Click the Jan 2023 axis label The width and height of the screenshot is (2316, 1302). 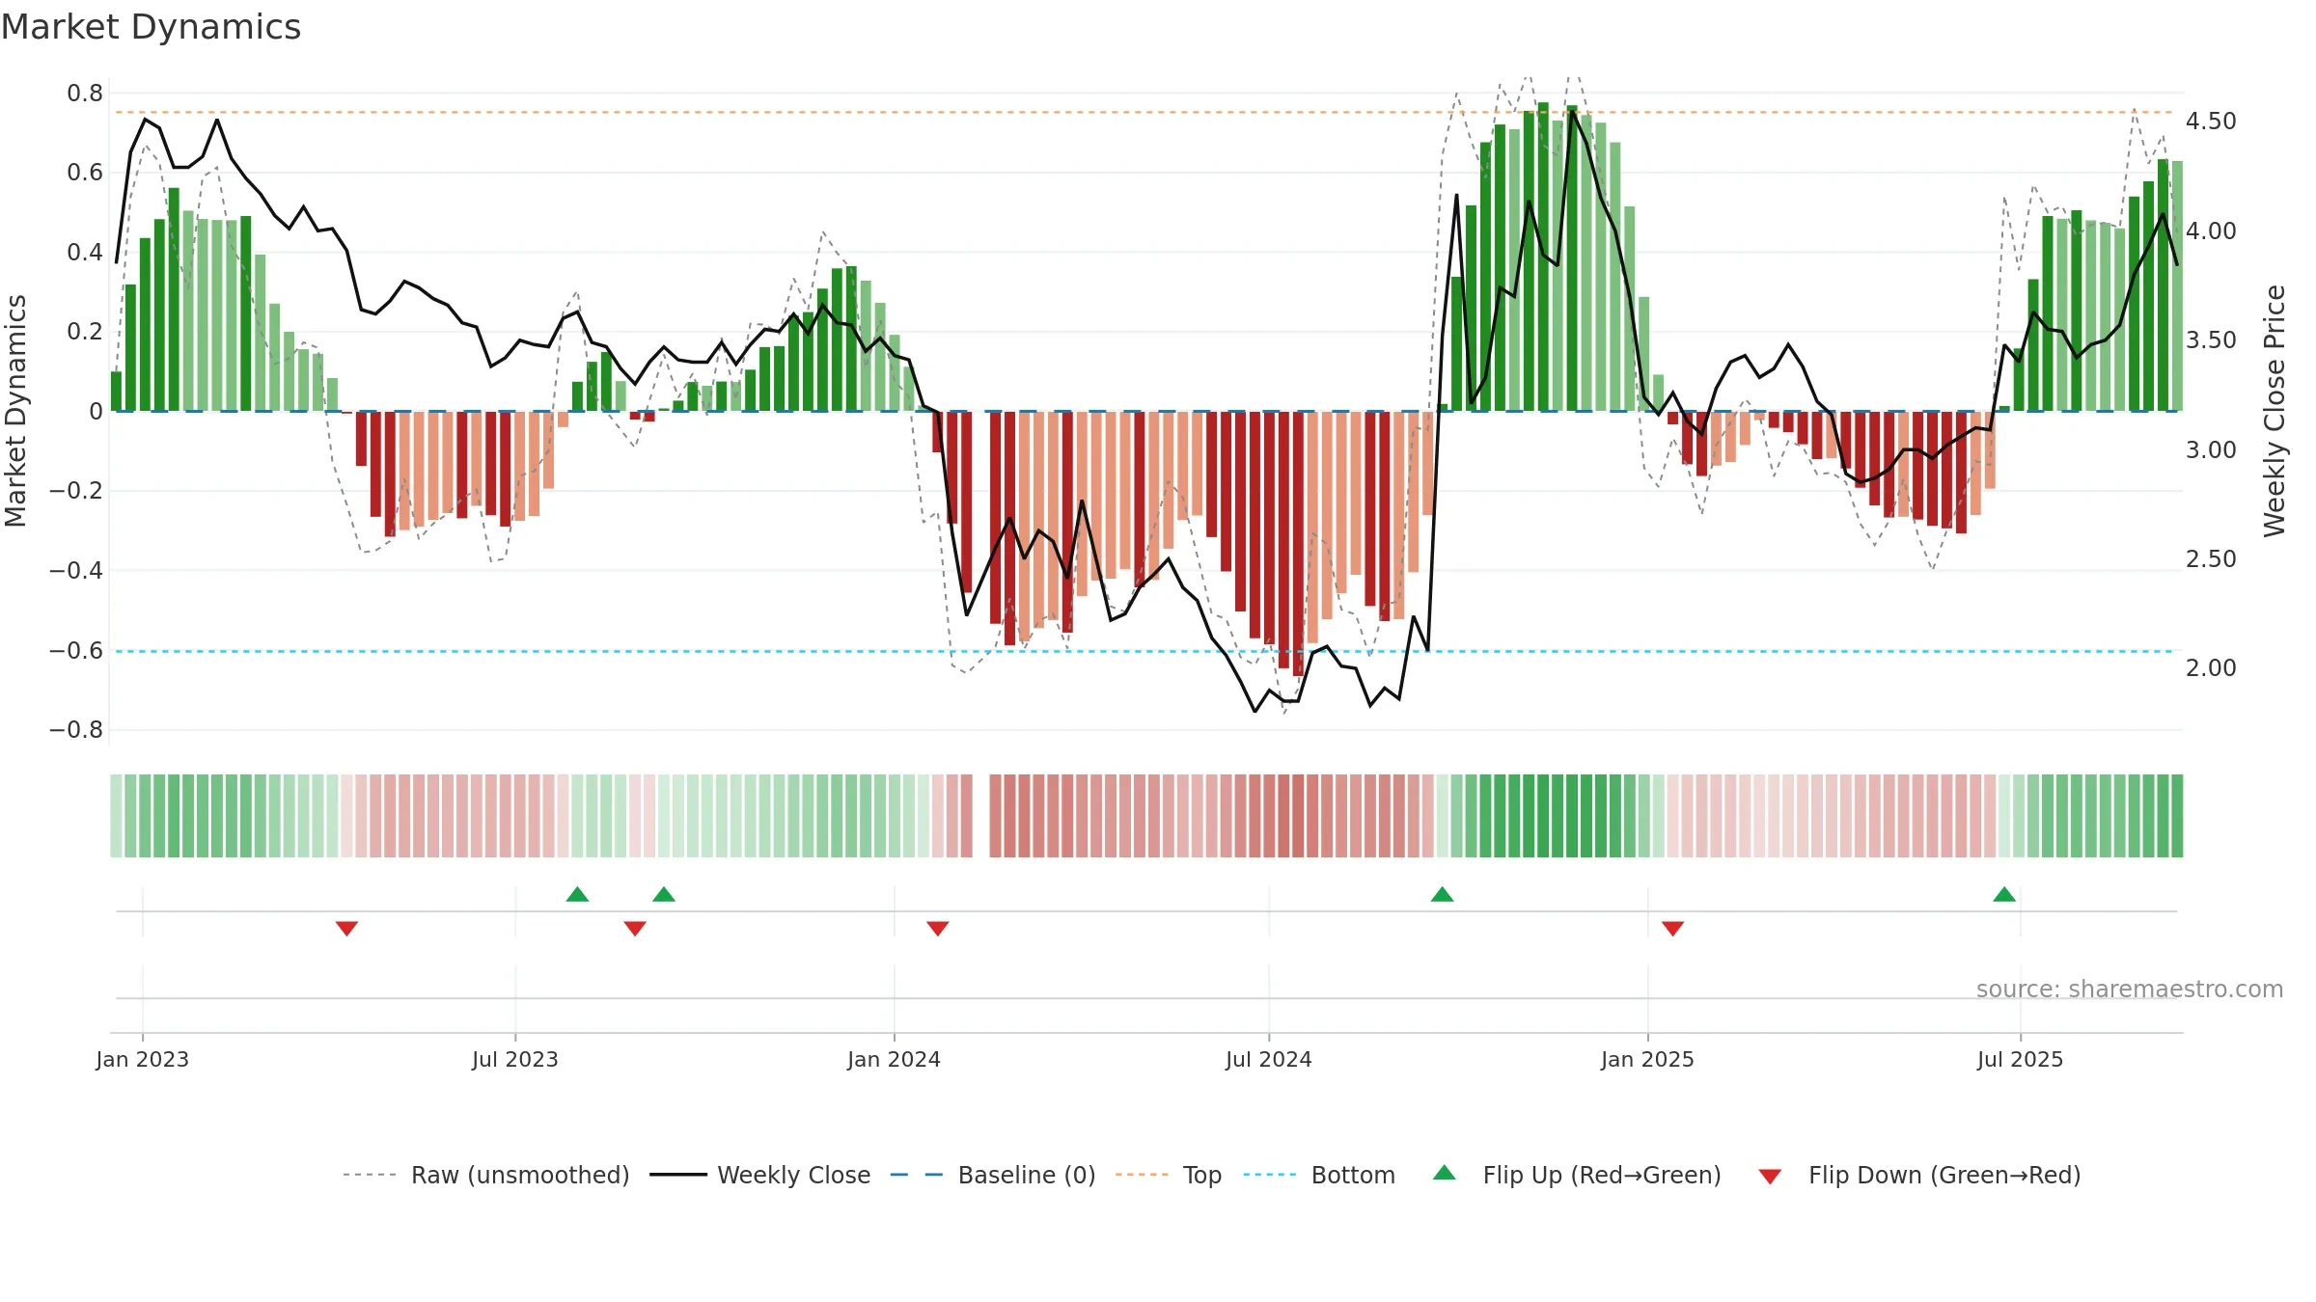[143, 1060]
